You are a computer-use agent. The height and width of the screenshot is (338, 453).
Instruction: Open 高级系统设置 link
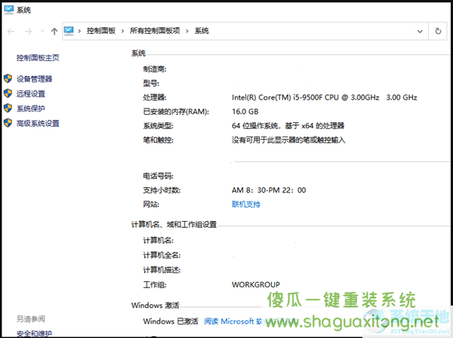(38, 124)
